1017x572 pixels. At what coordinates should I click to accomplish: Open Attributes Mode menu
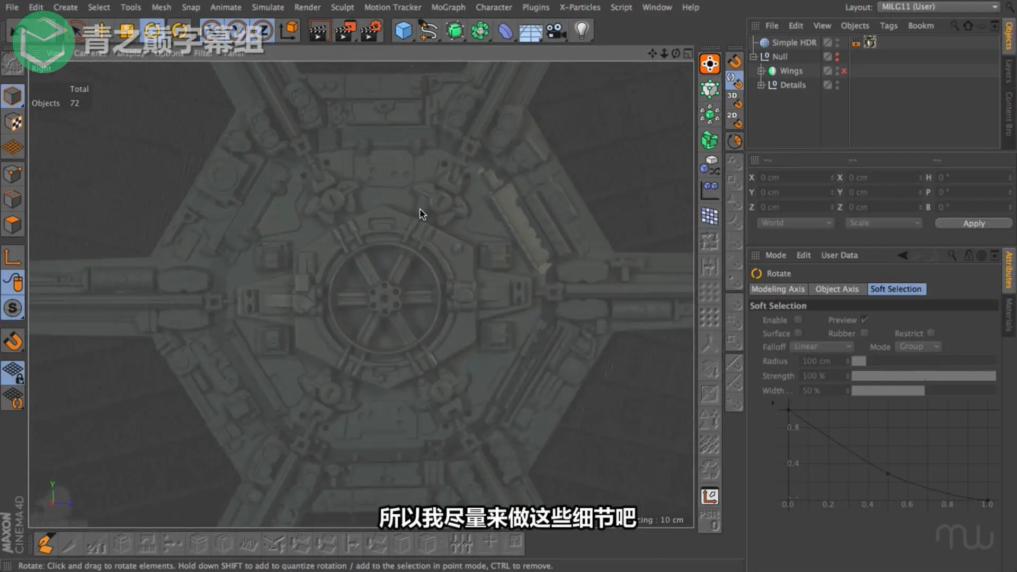point(775,255)
